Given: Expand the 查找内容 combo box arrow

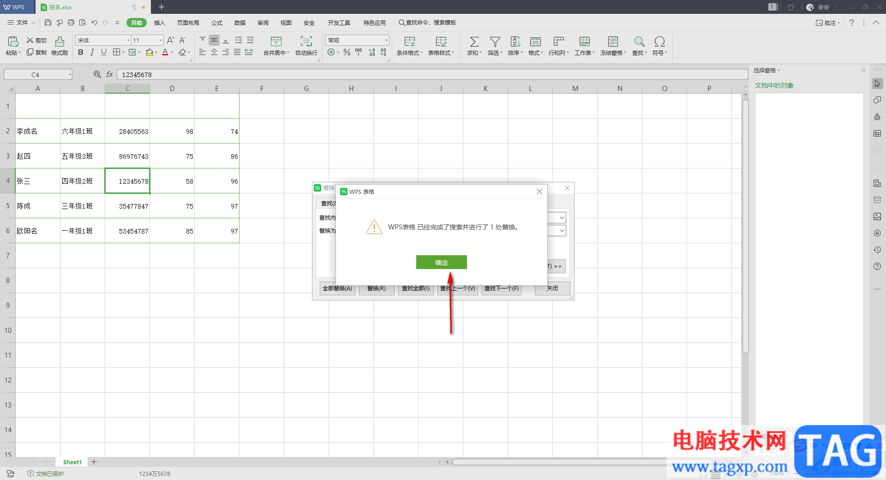Looking at the screenshot, I should coord(562,217).
